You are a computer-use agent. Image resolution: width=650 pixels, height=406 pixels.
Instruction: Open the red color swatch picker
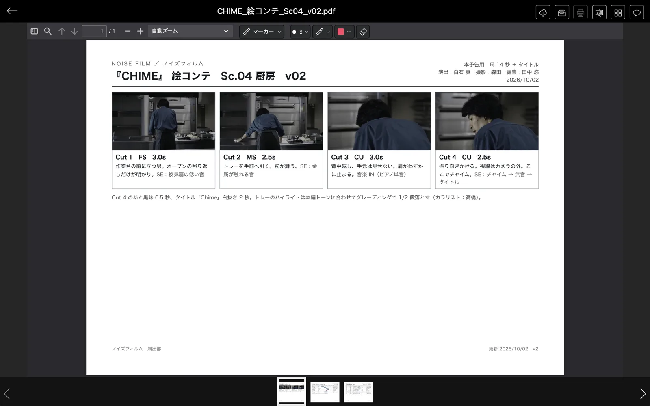(344, 32)
